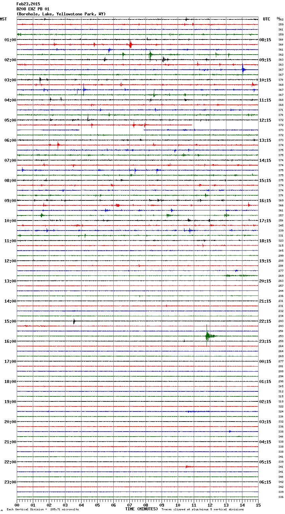
Task: Click the 06:15 UTC time label
Action: [x=265, y=482]
